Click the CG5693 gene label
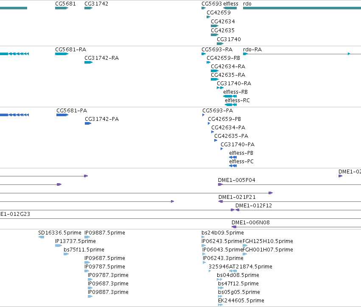 pos(212,4)
